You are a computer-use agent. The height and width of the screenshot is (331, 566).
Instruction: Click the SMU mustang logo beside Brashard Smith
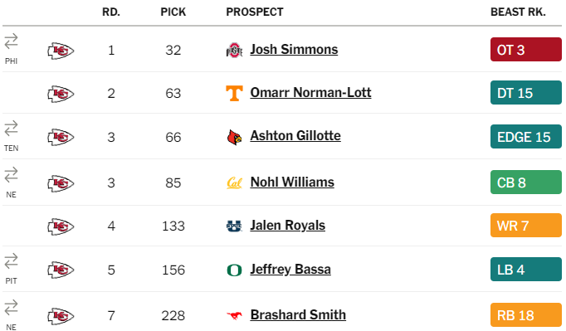234,316
